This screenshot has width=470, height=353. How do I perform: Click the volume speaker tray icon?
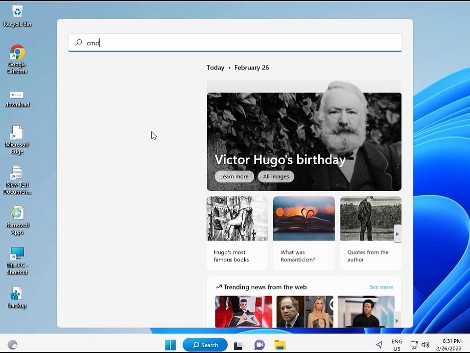(425, 345)
